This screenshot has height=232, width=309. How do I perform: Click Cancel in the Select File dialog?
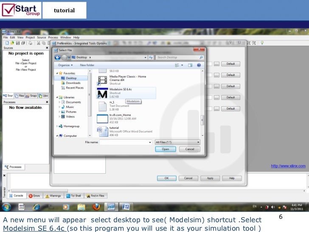point(190,149)
